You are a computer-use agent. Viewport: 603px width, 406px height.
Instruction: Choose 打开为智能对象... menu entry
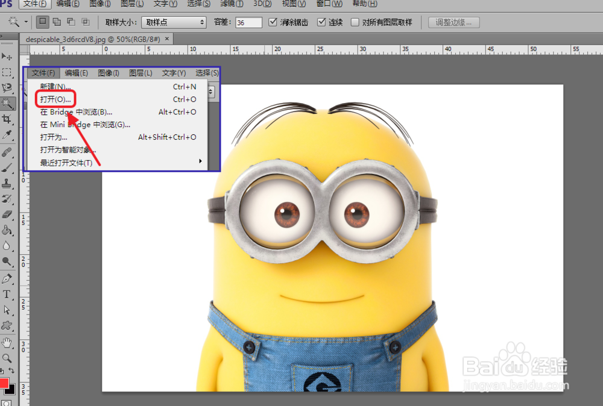click(x=118, y=150)
